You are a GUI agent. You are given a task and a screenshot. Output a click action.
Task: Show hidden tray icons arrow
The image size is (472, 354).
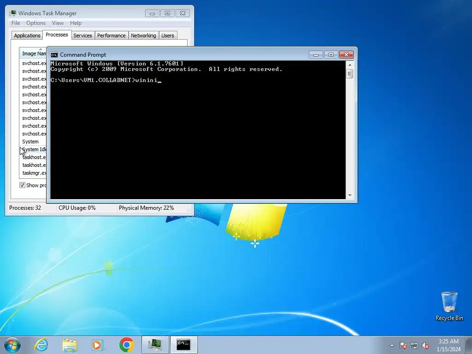point(392,345)
